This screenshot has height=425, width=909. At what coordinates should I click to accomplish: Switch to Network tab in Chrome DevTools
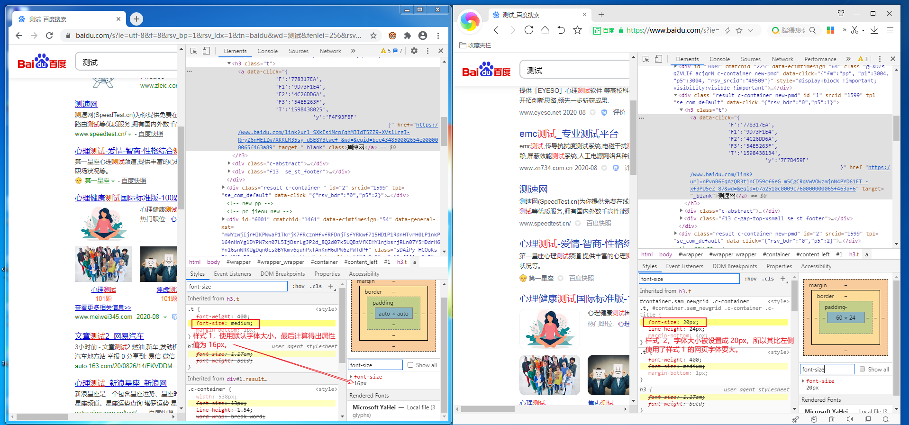330,51
